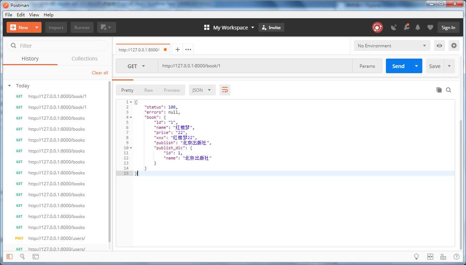Toggle line wrap icon
Screen dimensions: 466x265
(225, 90)
